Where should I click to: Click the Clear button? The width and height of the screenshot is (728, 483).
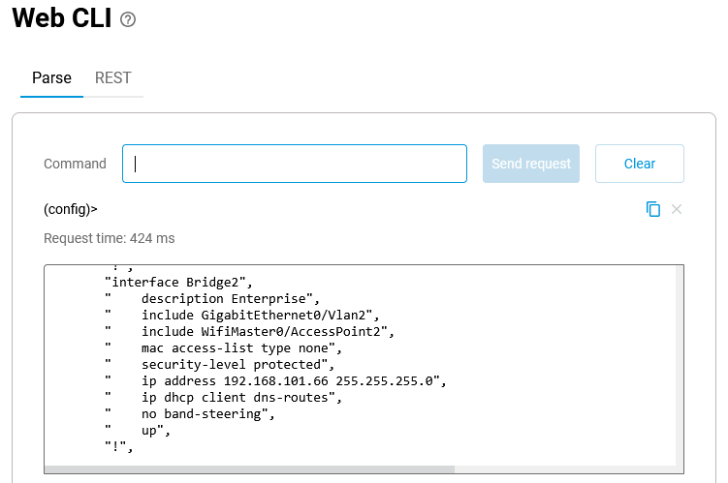click(639, 164)
